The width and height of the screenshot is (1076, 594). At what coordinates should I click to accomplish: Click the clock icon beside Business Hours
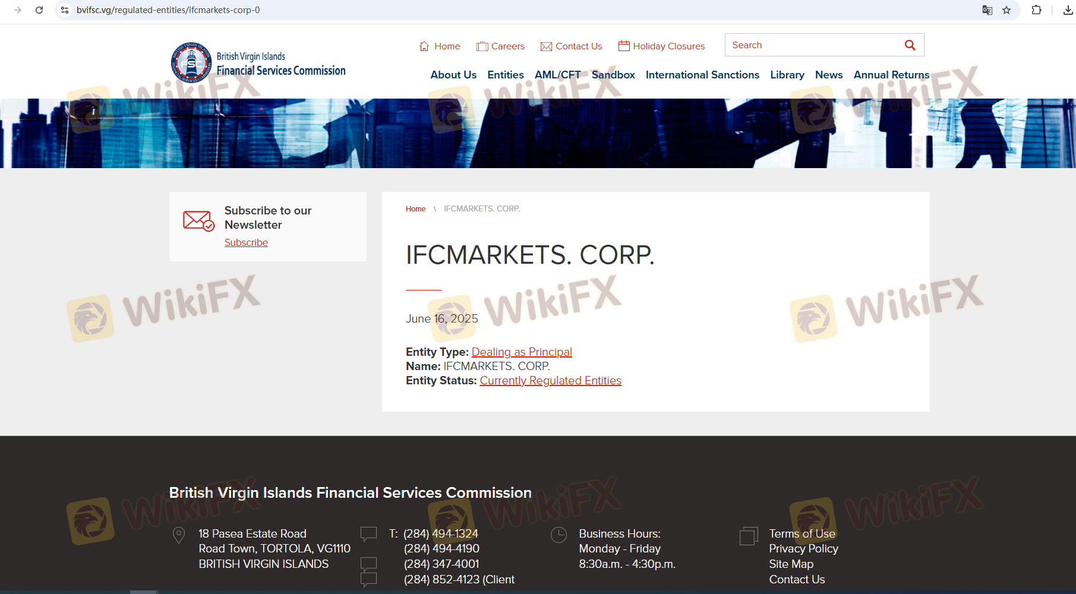pos(558,535)
